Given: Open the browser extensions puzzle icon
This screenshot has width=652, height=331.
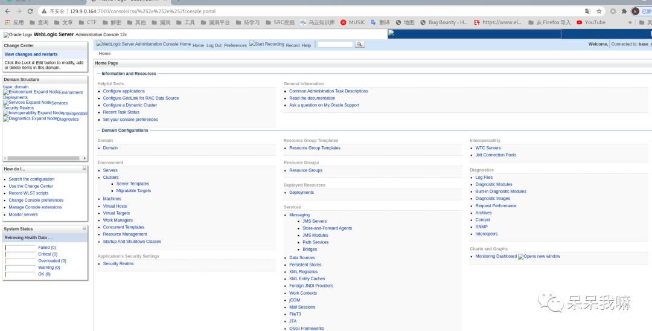Looking at the screenshot, I should (x=624, y=11).
